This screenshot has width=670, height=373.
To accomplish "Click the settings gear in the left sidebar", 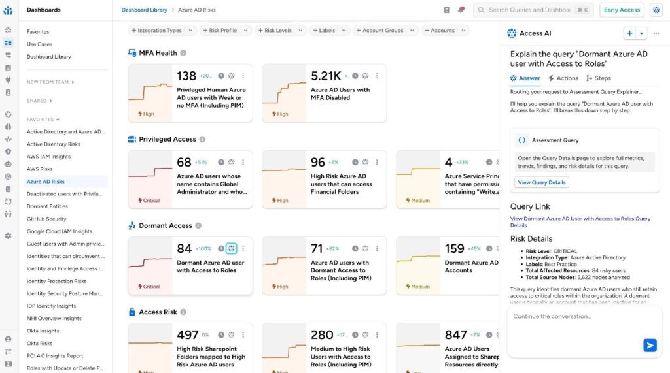I will click(8, 235).
